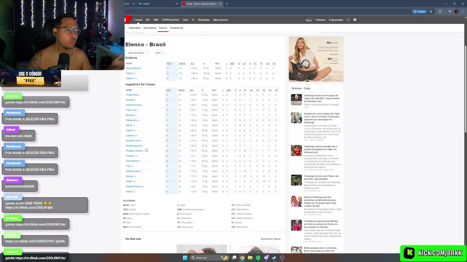
Task: Sort goalkeepers table by POS column
Action: click(170, 64)
